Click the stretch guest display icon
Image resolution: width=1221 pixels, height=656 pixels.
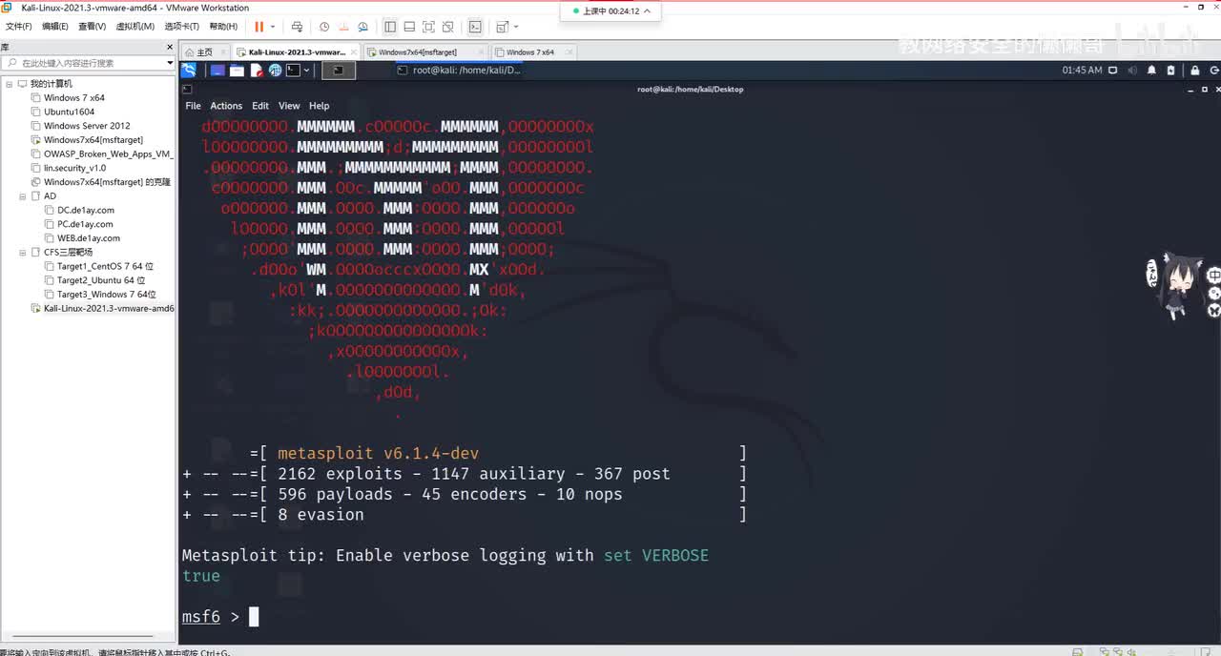coord(503,27)
